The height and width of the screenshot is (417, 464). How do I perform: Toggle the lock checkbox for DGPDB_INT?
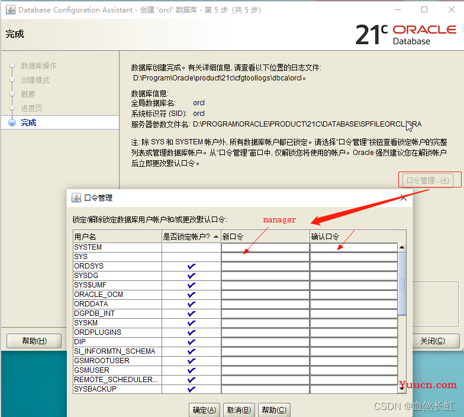[x=192, y=313]
